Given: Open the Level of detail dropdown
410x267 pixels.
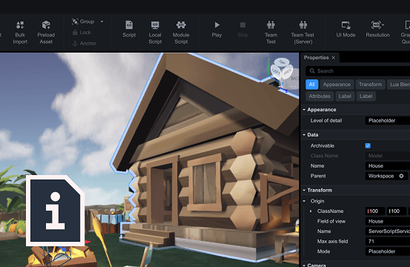Looking at the screenshot, I should [x=388, y=121].
